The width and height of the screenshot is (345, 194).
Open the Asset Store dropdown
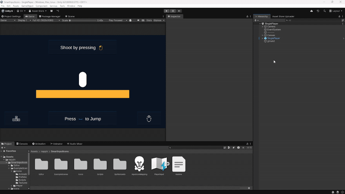point(38,11)
